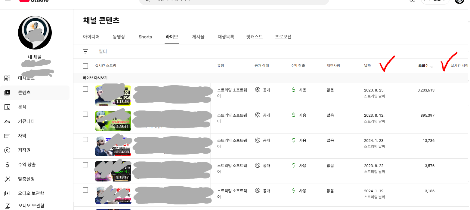
Task: Open 분석 analytics bar-chart icon
Action: (7, 107)
